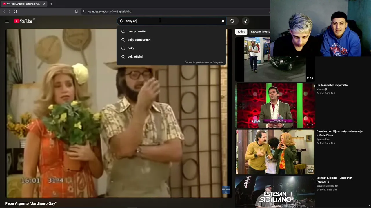
Task: Visit the Agustin Rios channel
Action: pos(323,140)
